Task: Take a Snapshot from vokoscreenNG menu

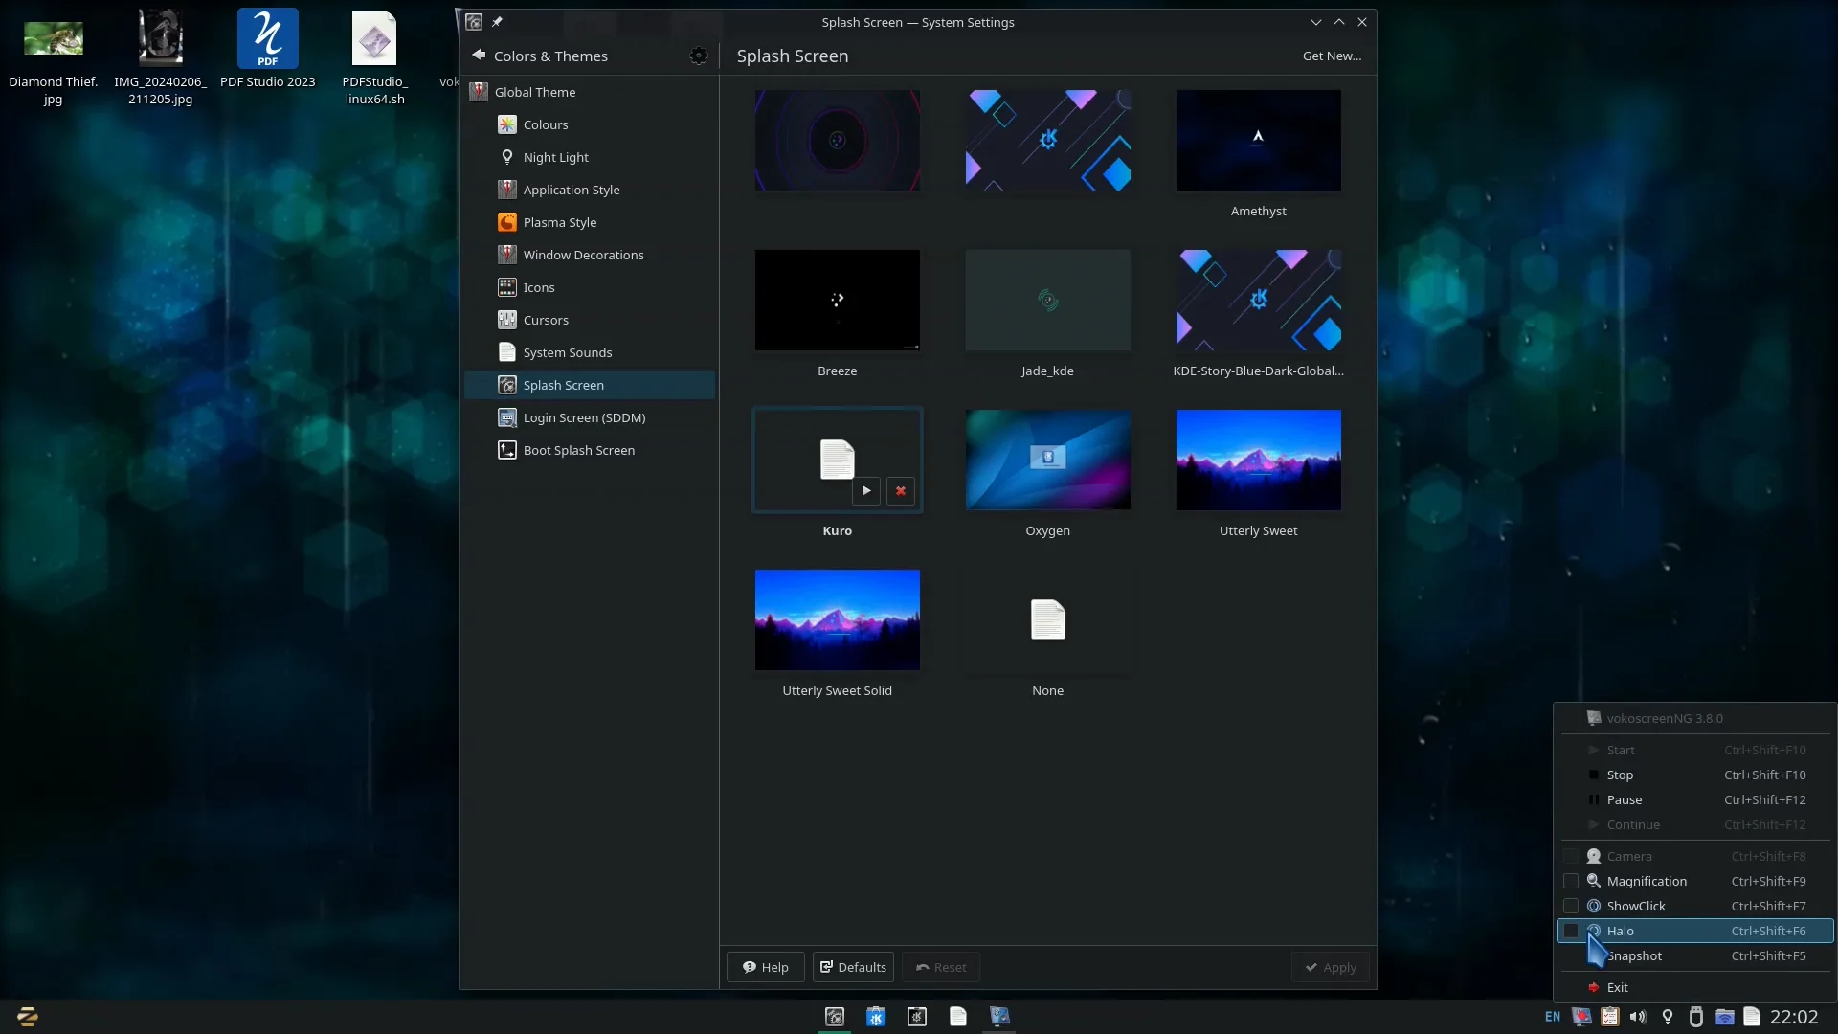Action: [x=1694, y=955]
